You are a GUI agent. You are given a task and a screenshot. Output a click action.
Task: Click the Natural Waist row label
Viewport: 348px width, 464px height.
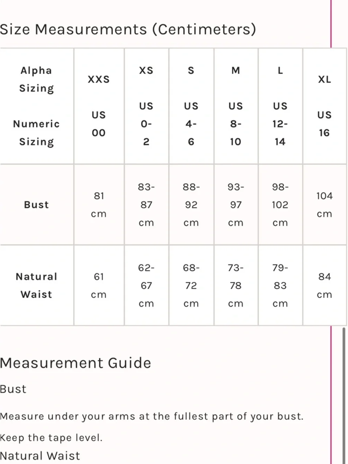click(37, 285)
